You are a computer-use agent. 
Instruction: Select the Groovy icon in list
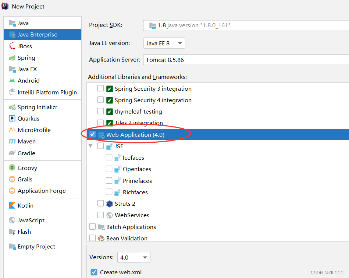click(x=12, y=168)
